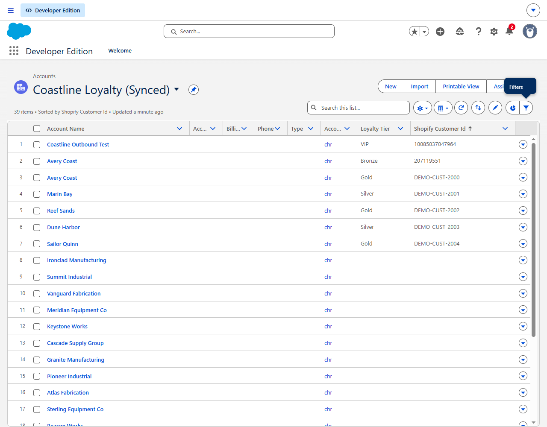Screen dimensions: 547x427
Task: Open the Acco... column menu
Action: tap(347, 129)
